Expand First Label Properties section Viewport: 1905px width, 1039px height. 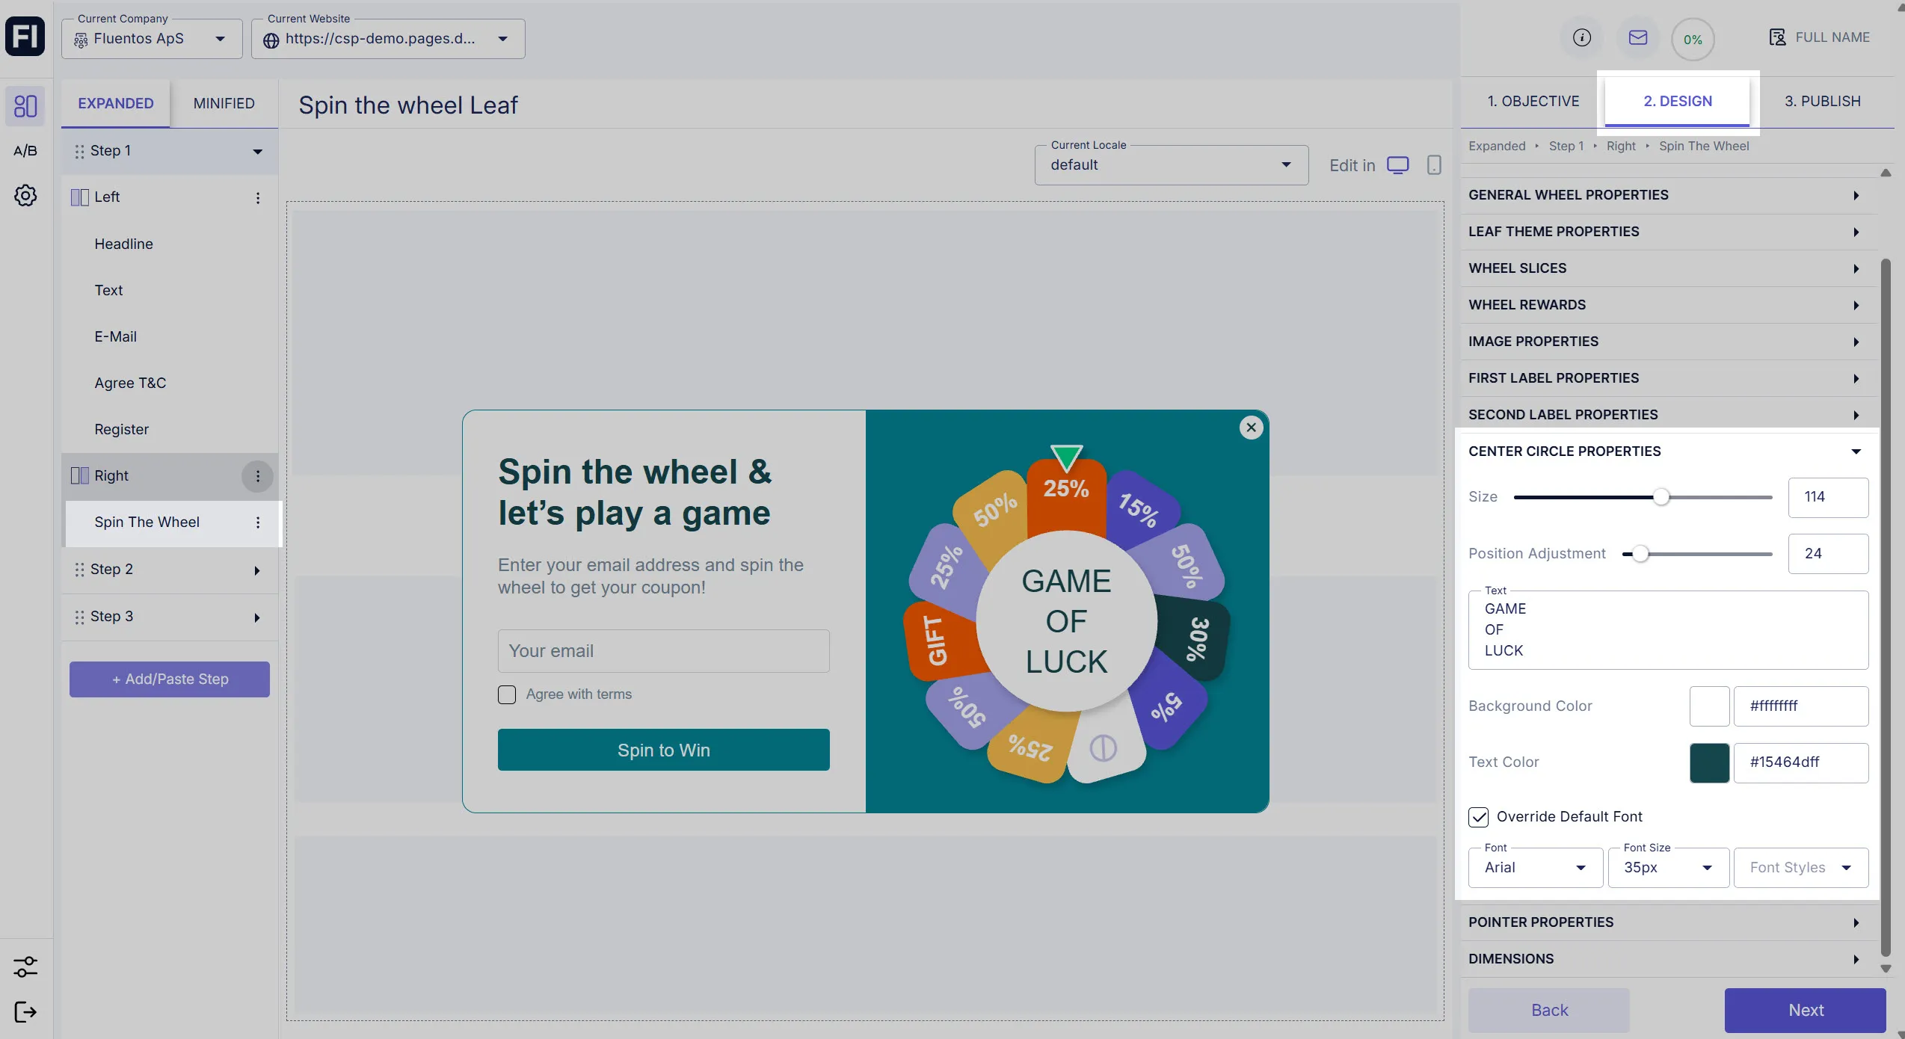click(x=1669, y=378)
